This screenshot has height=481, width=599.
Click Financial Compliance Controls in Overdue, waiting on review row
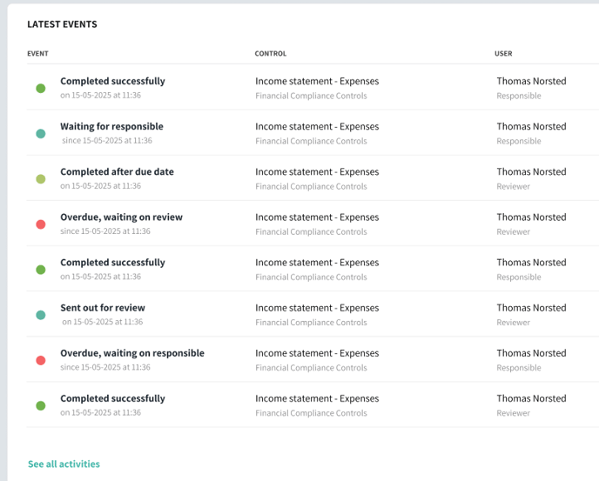pos(311,231)
